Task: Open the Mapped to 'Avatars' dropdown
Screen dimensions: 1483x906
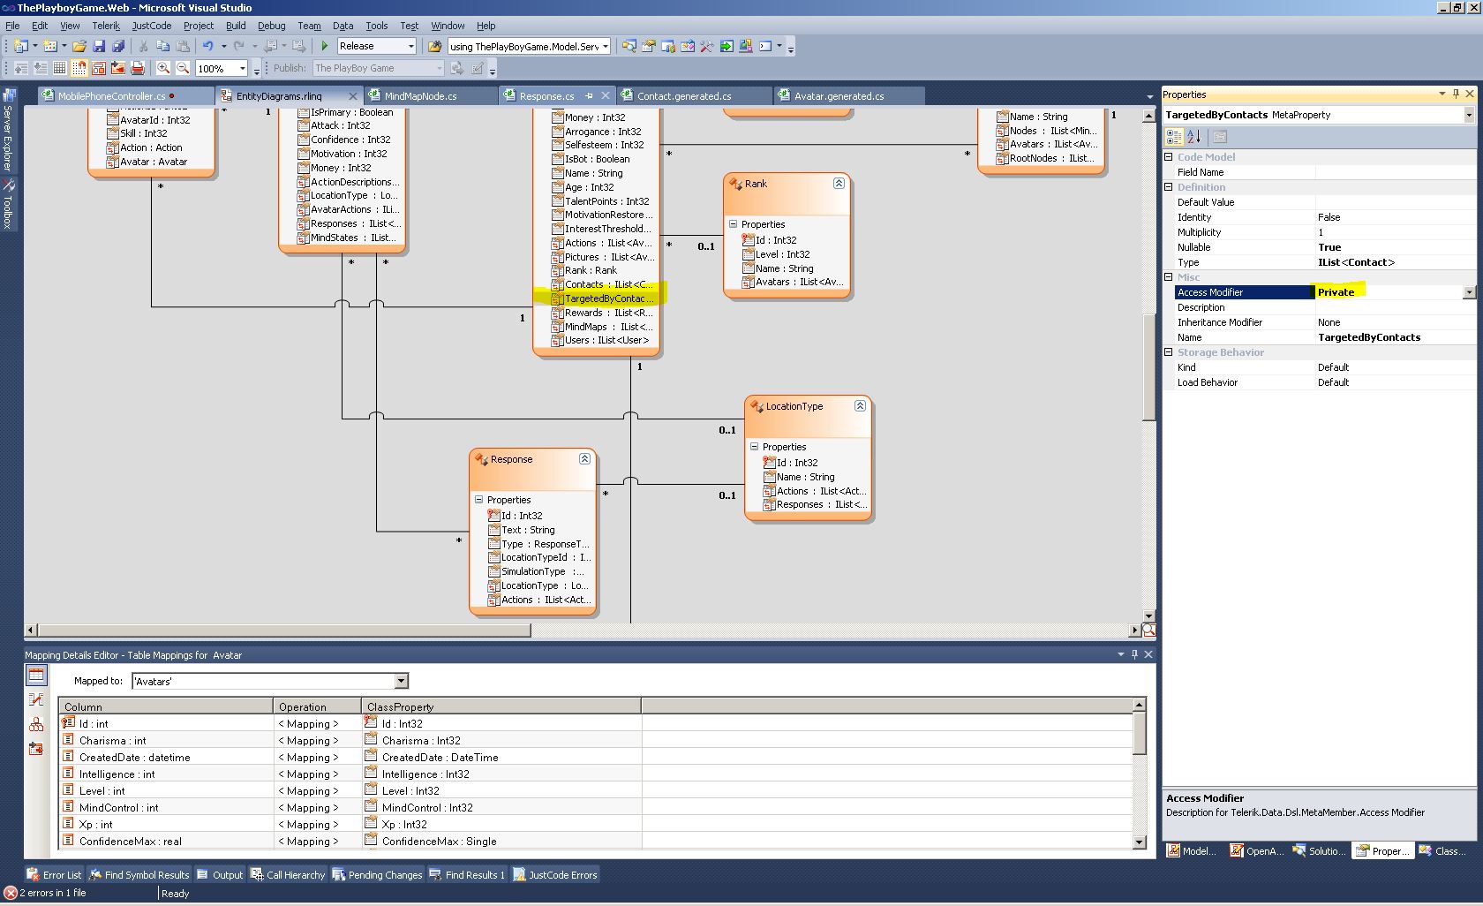Action: pos(402,681)
